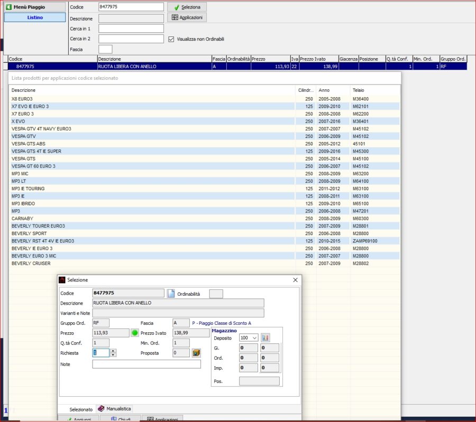Decrease the Richiesta quantity with down arrow

click(x=113, y=355)
